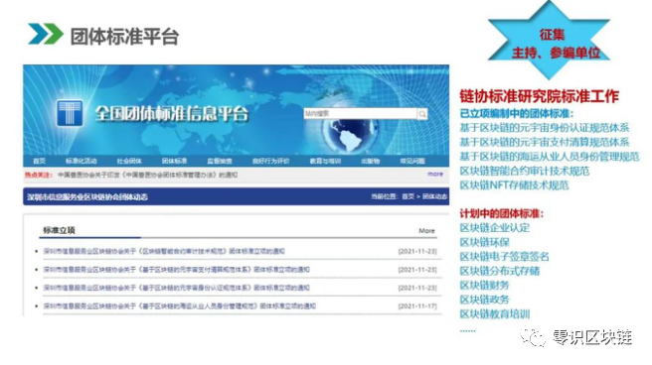Click the green-blue chevron arrow icon

point(45,34)
